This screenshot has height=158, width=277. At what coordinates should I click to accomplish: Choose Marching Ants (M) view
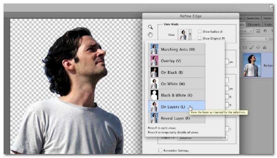pos(177,49)
